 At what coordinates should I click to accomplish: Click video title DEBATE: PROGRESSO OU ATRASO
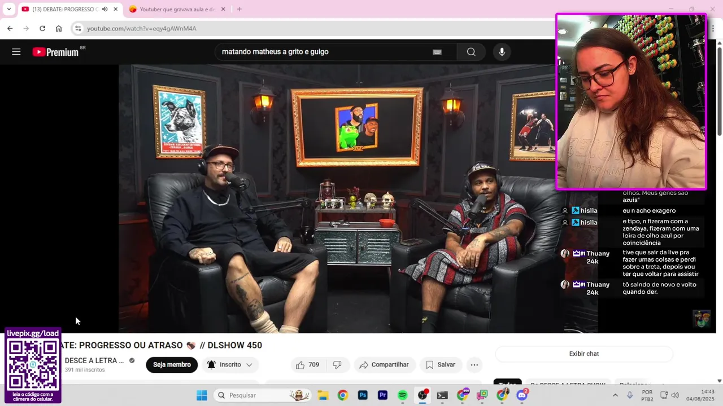pyautogui.click(x=162, y=345)
